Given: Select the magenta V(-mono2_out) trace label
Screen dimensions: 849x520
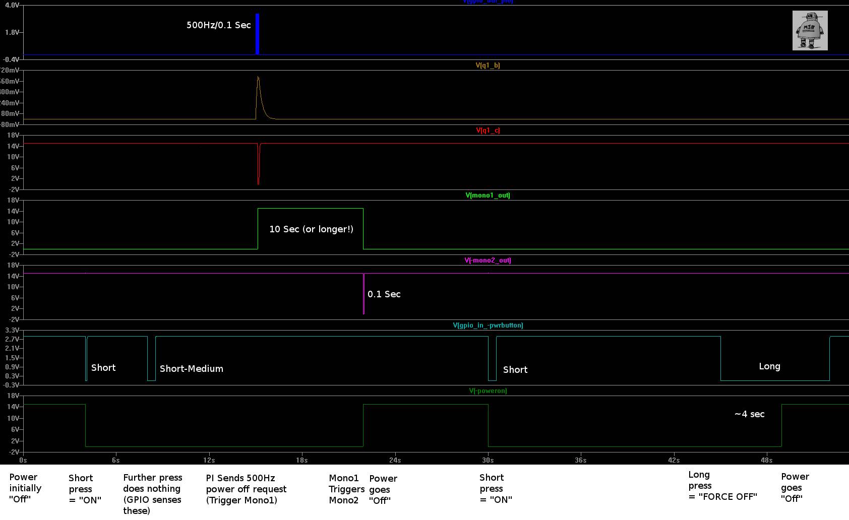Looking at the screenshot, I should 488,261.
